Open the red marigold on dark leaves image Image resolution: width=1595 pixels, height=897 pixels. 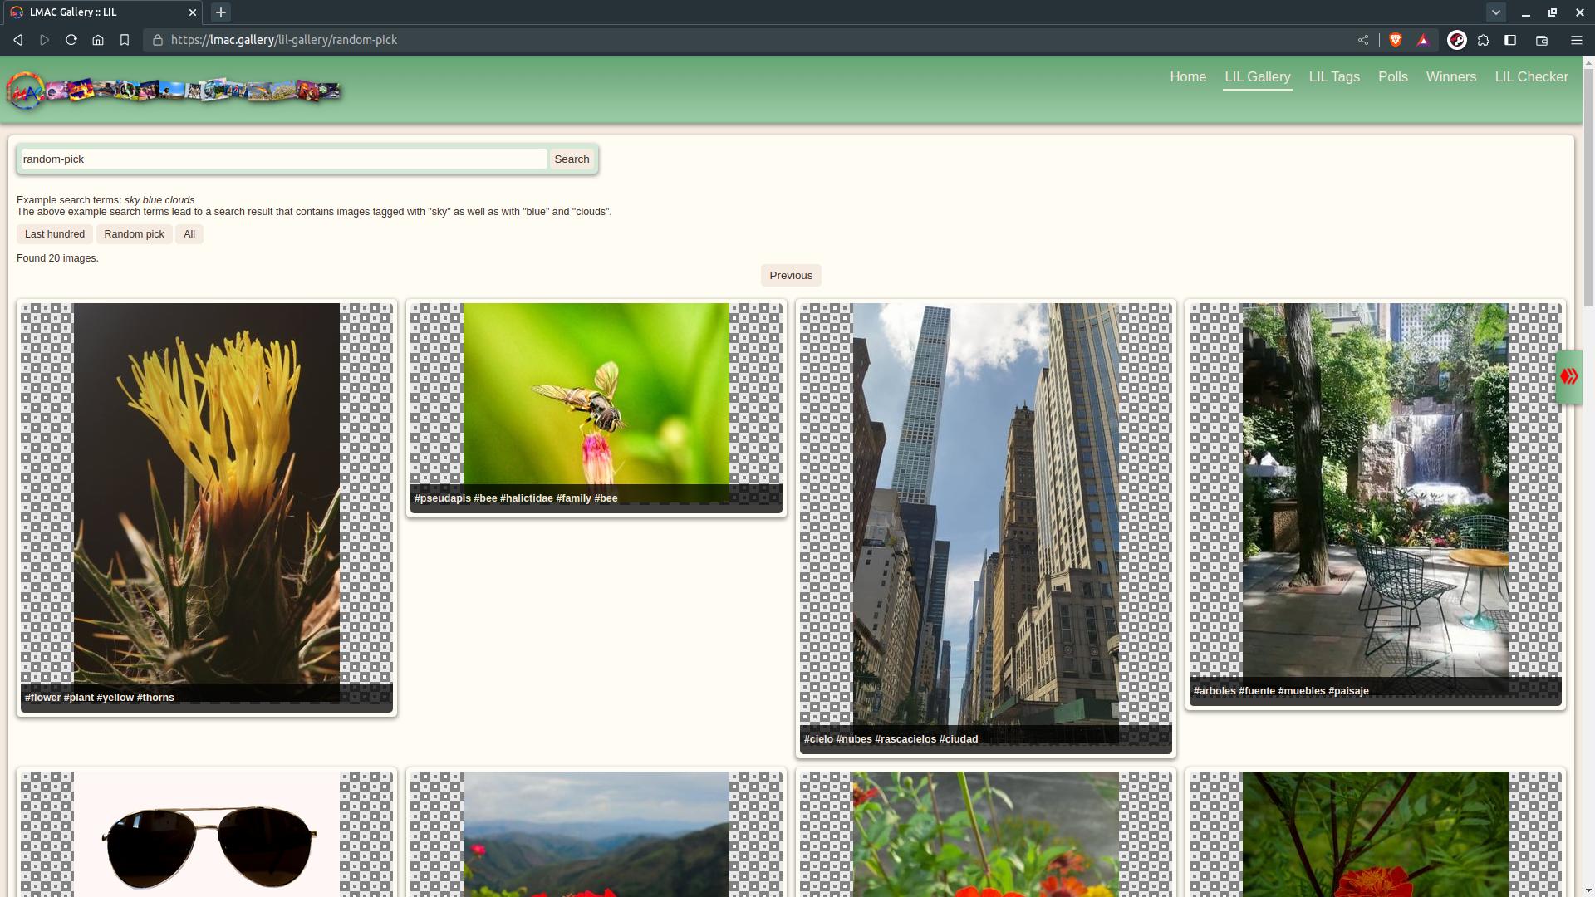1375,834
